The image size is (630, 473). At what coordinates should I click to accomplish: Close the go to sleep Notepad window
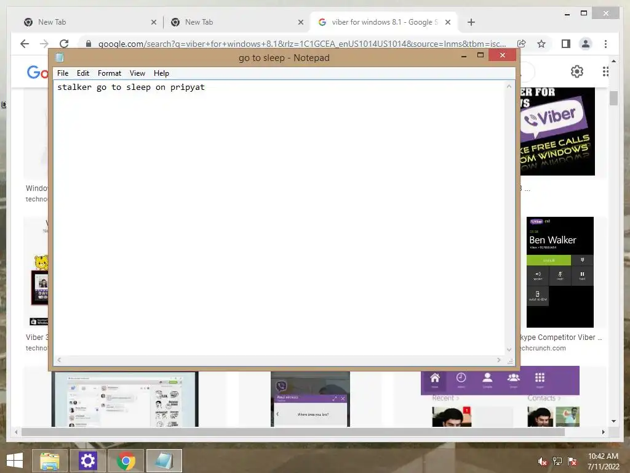[502, 55]
